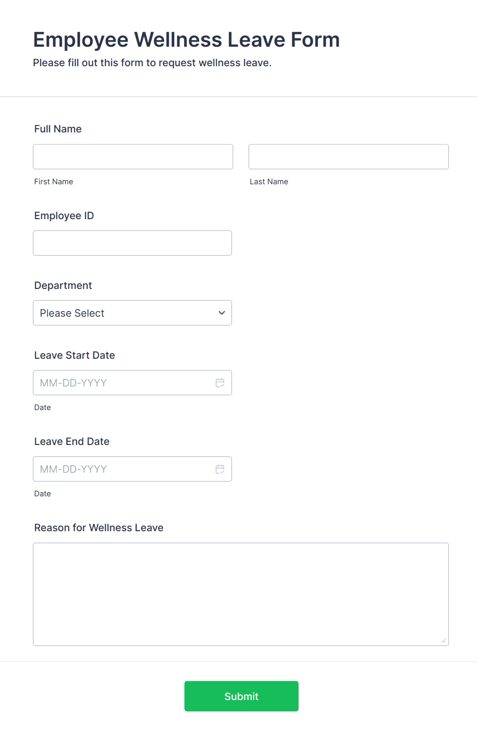
Task: Click the resize handle on the Reason textarea
Action: [x=443, y=640]
